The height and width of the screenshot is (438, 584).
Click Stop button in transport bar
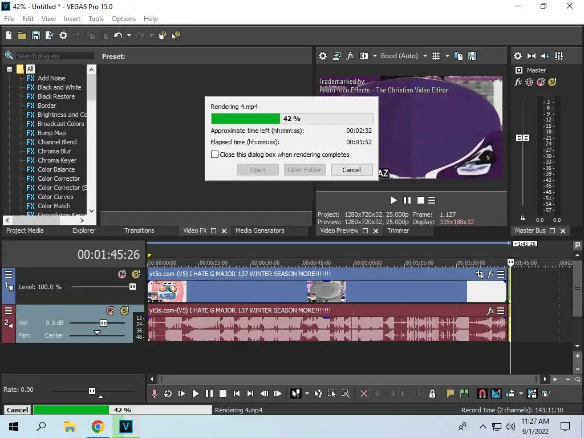pyautogui.click(x=223, y=394)
